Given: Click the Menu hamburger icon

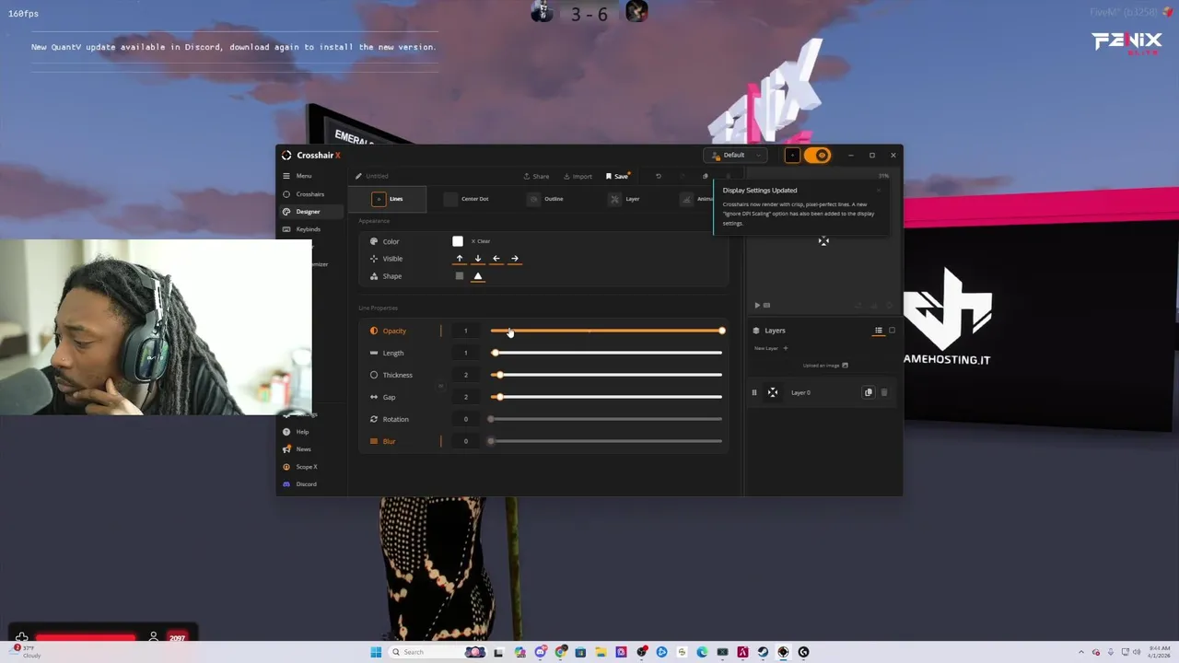Looking at the screenshot, I should pyautogui.click(x=286, y=176).
